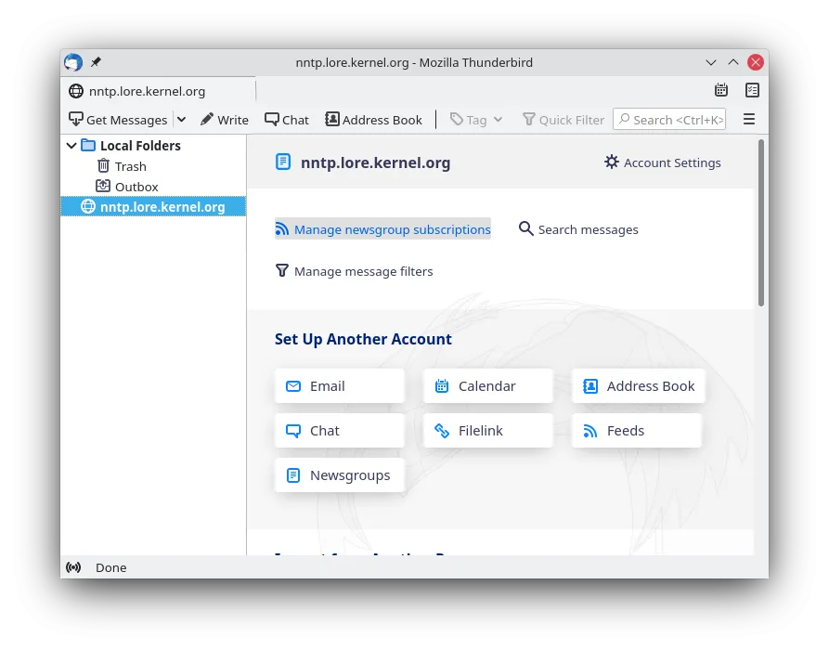Image resolution: width=829 pixels, height=650 pixels.
Task: Open the hamburger application menu
Action: coord(749,119)
